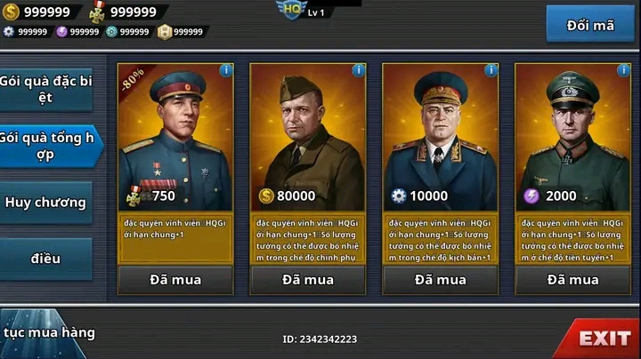Image resolution: width=641 pixels, height=359 pixels.
Task: Open the điều tab
Action: (x=45, y=259)
